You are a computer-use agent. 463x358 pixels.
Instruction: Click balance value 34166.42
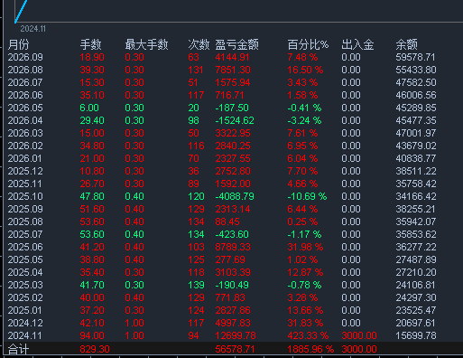coord(416,196)
